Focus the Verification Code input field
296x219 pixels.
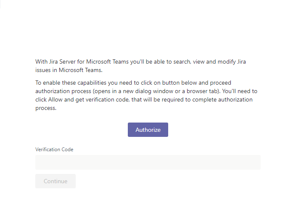[148, 162]
